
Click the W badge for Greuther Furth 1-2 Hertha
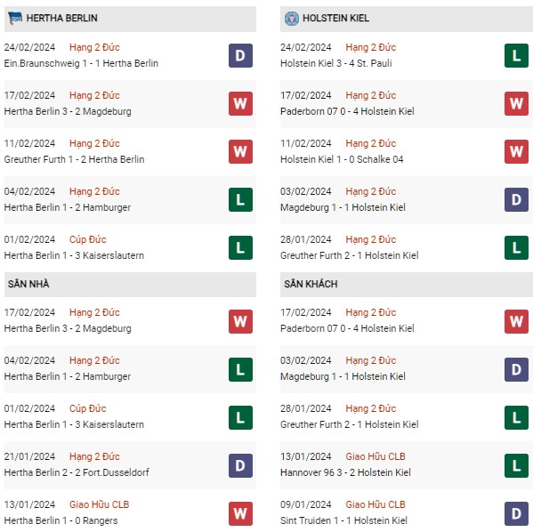(x=240, y=151)
